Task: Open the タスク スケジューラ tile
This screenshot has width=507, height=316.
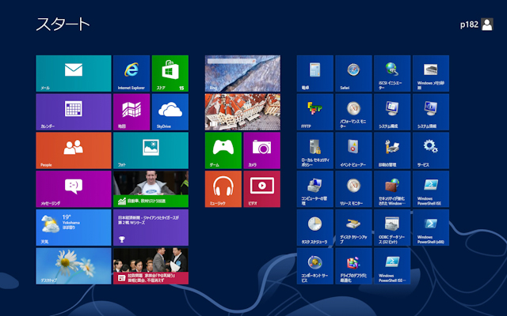Action: 315,228
